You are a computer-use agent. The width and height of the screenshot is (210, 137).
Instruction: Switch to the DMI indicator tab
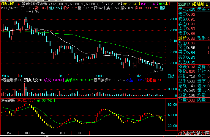point(80,133)
